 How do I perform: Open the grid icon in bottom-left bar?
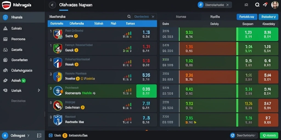click(39, 135)
